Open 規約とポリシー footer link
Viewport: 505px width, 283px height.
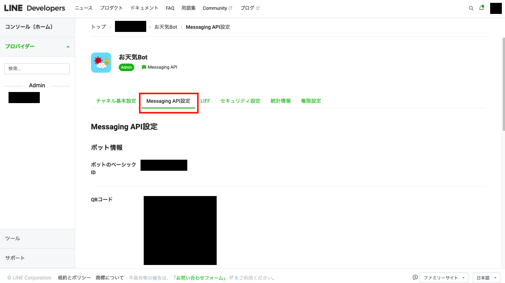click(x=74, y=278)
